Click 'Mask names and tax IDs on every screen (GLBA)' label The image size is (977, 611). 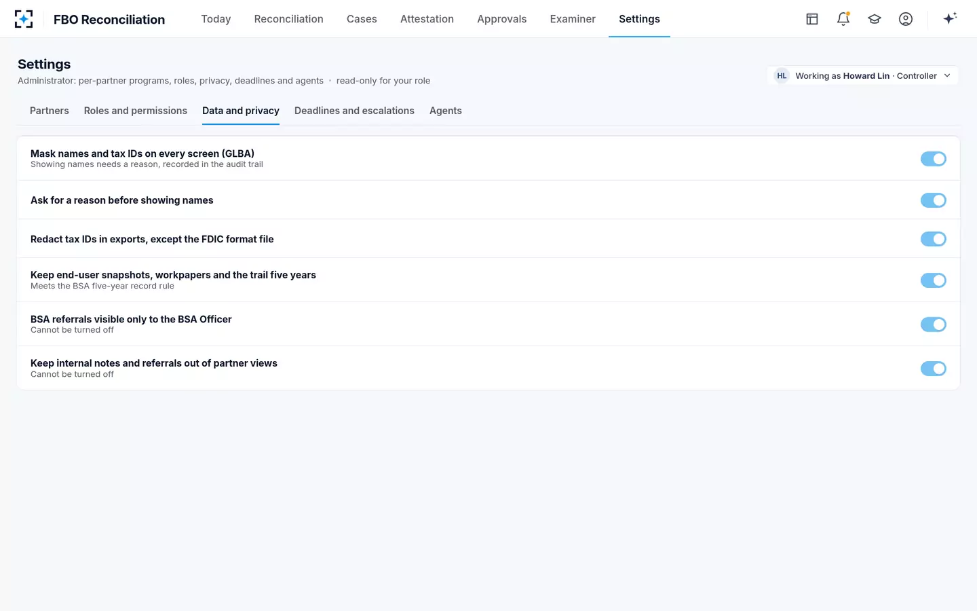pos(142,153)
